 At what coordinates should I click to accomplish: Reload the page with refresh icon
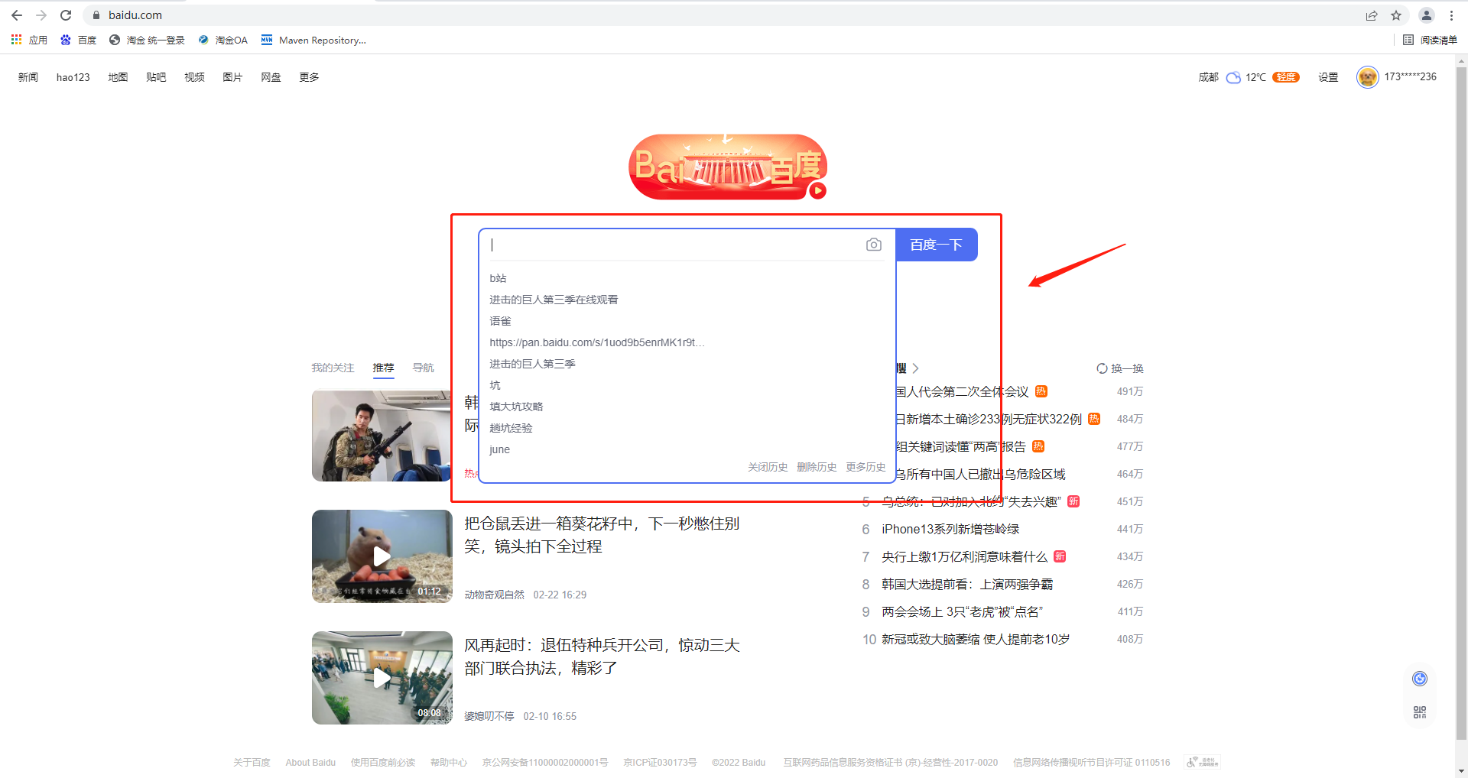[66, 15]
